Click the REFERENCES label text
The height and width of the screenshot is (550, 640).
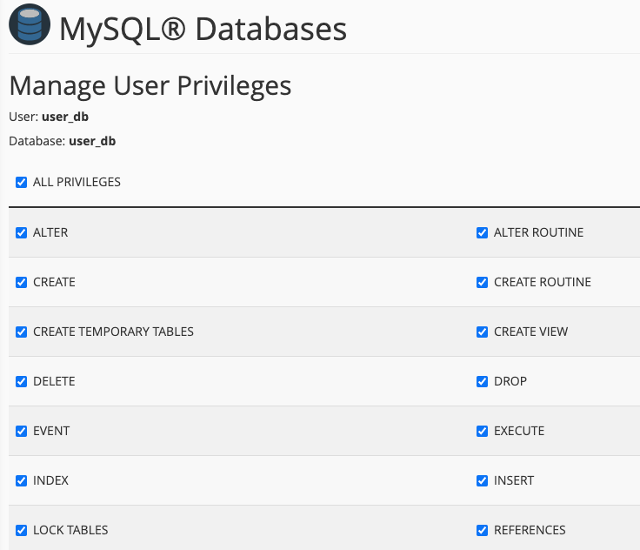(x=530, y=530)
